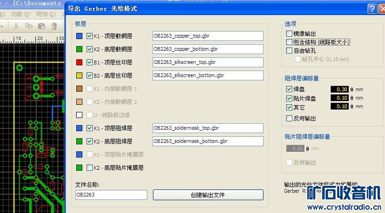Viewport: 385px width, 213px height.
Task: Click OB2263_copper_top.gbr filename field
Action: coord(208,36)
